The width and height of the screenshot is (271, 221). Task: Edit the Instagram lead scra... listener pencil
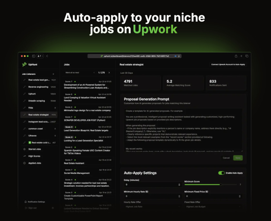[25, 122]
